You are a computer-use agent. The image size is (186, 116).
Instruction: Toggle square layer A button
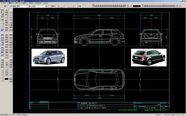pyautogui.click(x=114, y=6)
